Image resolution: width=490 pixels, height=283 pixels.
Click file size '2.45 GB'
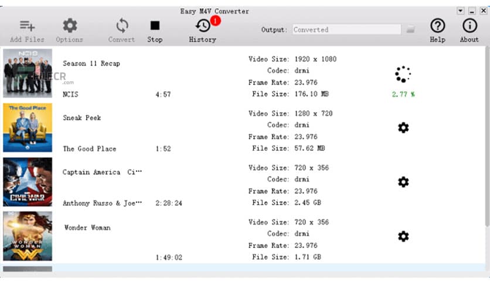tap(308, 202)
